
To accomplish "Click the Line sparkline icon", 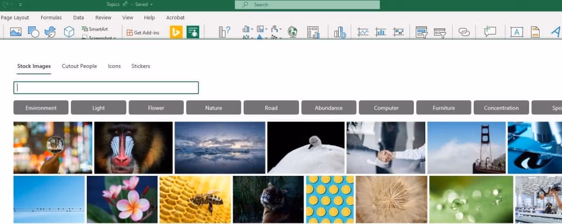I will coord(363,32).
